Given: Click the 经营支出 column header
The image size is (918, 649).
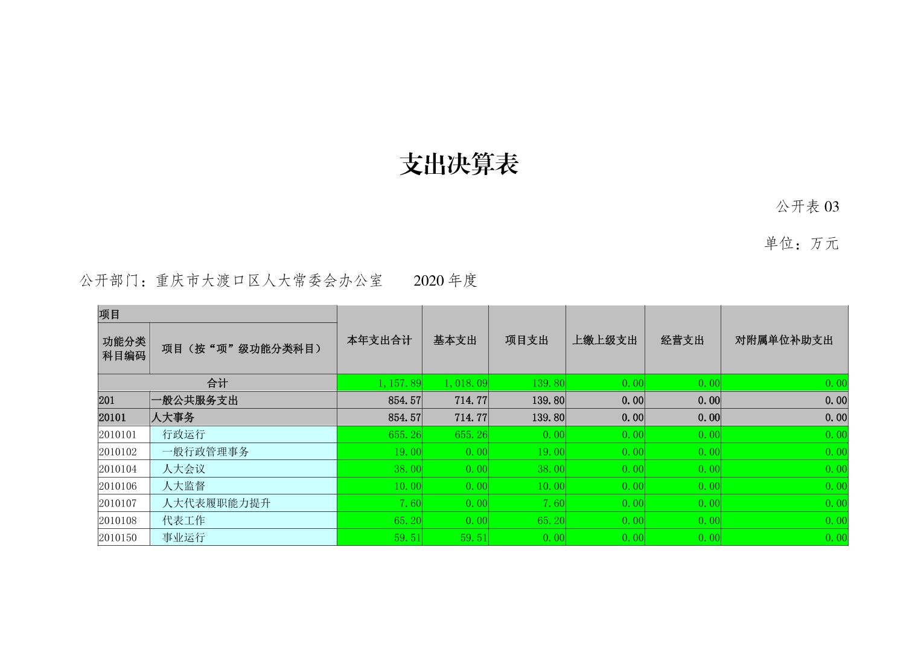Looking at the screenshot, I should (x=683, y=340).
